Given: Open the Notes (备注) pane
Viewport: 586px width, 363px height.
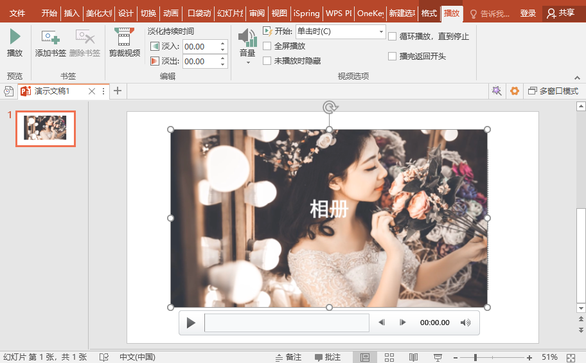Looking at the screenshot, I should point(288,357).
